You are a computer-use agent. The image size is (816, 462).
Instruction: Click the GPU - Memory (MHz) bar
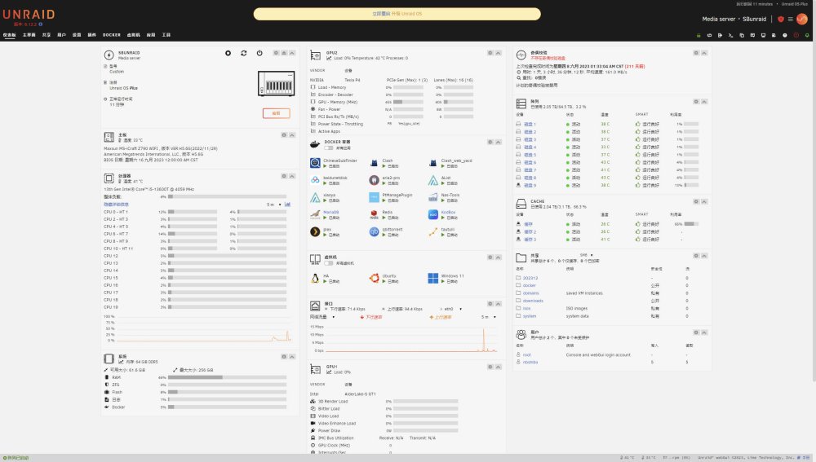coord(408,102)
